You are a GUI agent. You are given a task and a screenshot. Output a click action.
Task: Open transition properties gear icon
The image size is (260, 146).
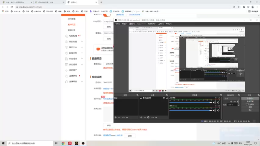coord(238,102)
